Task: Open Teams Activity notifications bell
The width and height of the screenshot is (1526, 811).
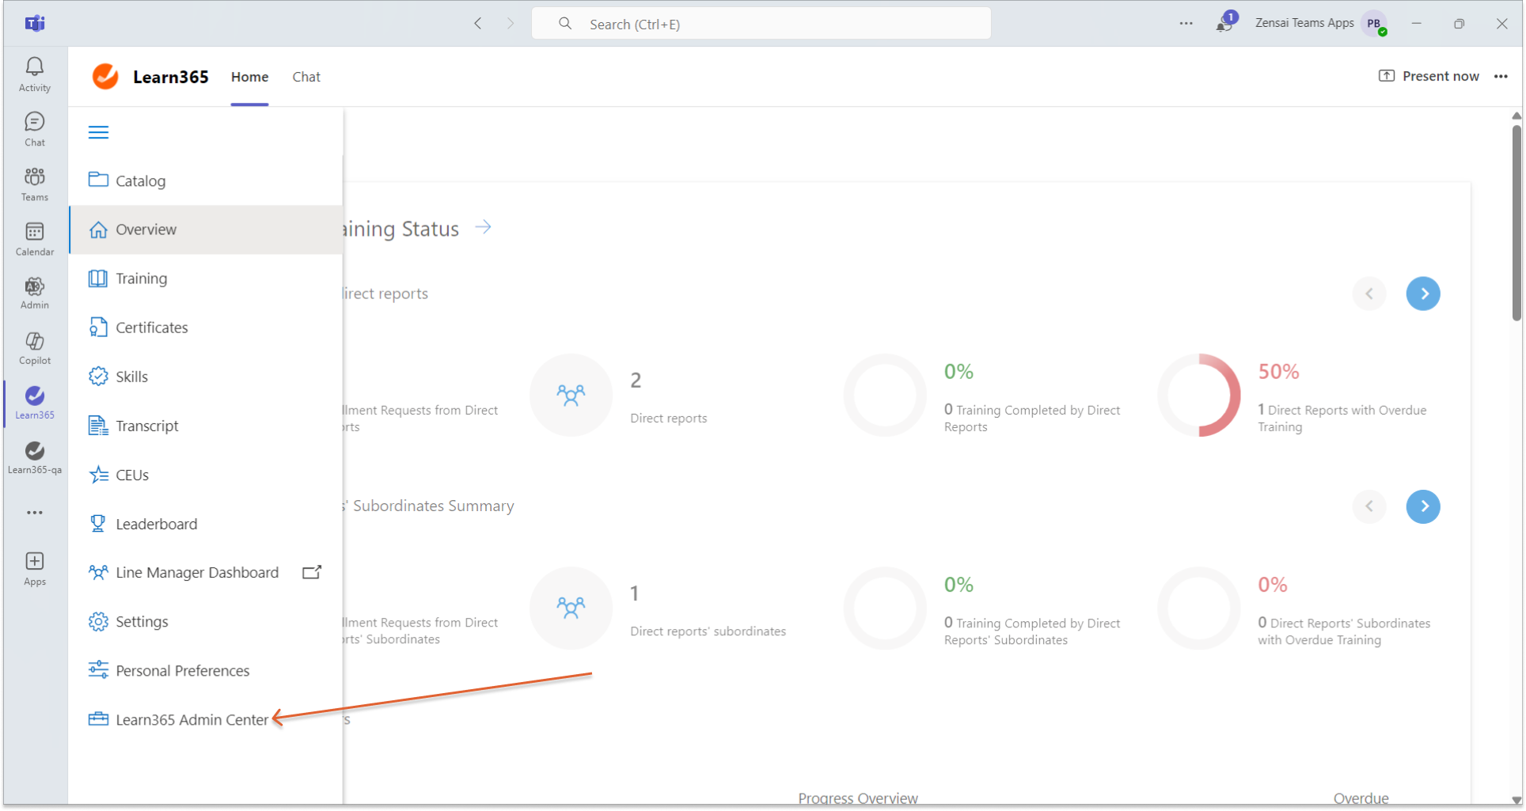Action: pos(35,74)
